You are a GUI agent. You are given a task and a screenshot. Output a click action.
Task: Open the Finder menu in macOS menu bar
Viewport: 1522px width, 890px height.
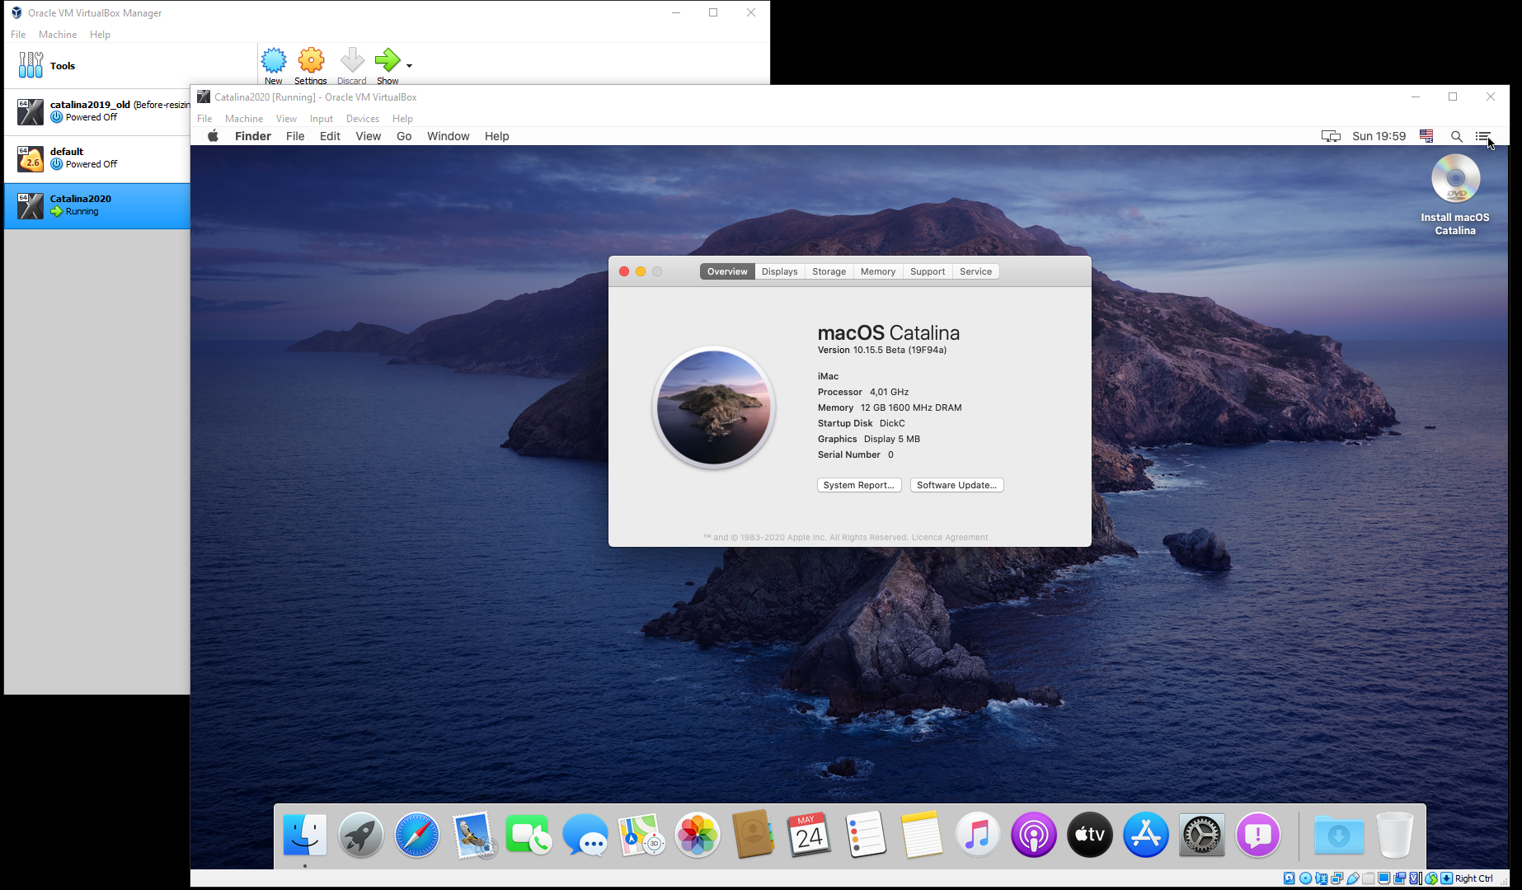coord(253,136)
